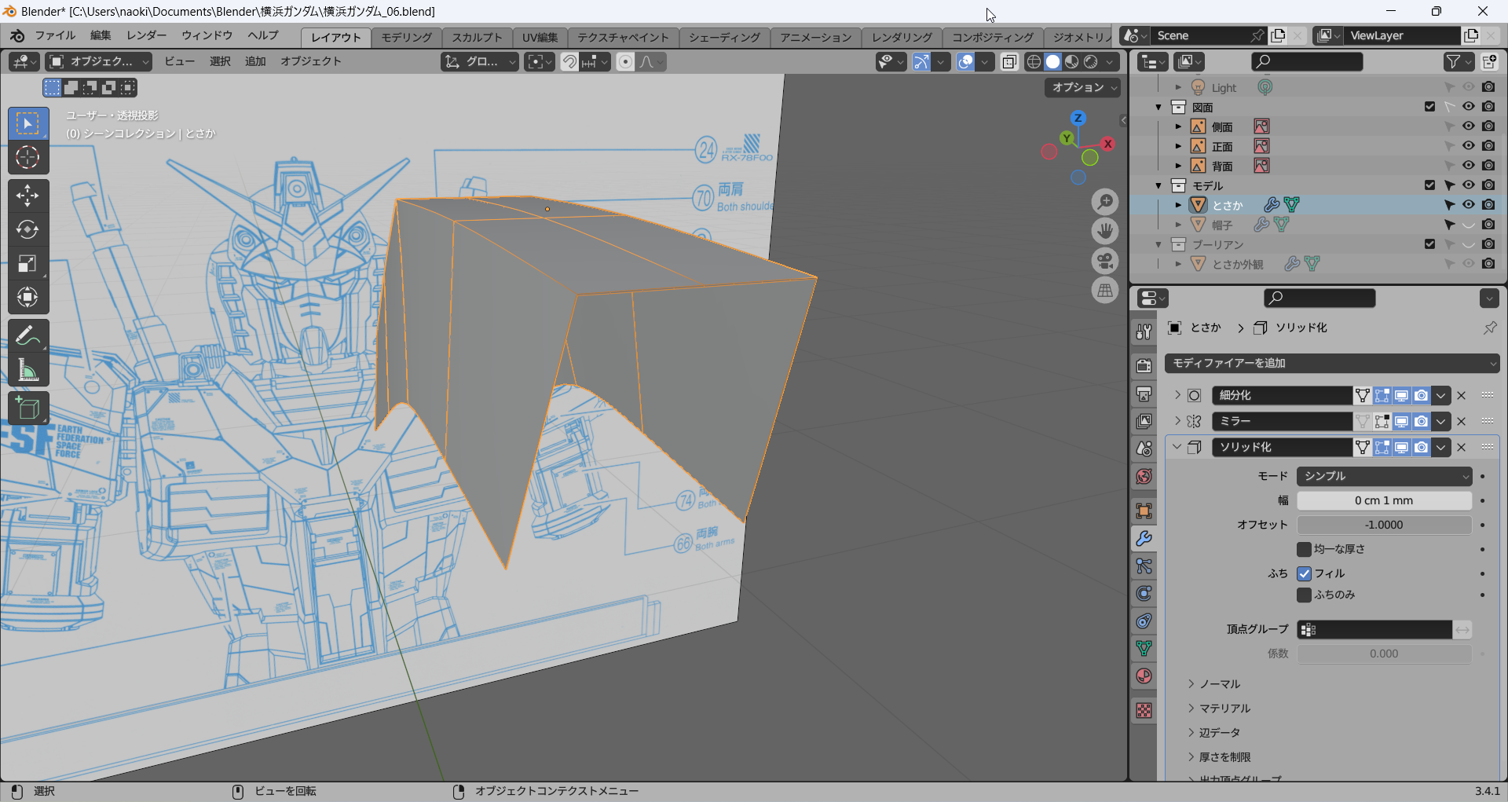1508x802 pixels.
Task: Activate the Annotate pencil tool
Action: [27, 336]
